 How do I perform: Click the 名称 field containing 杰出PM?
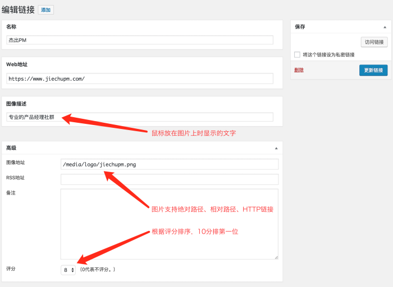pos(140,40)
